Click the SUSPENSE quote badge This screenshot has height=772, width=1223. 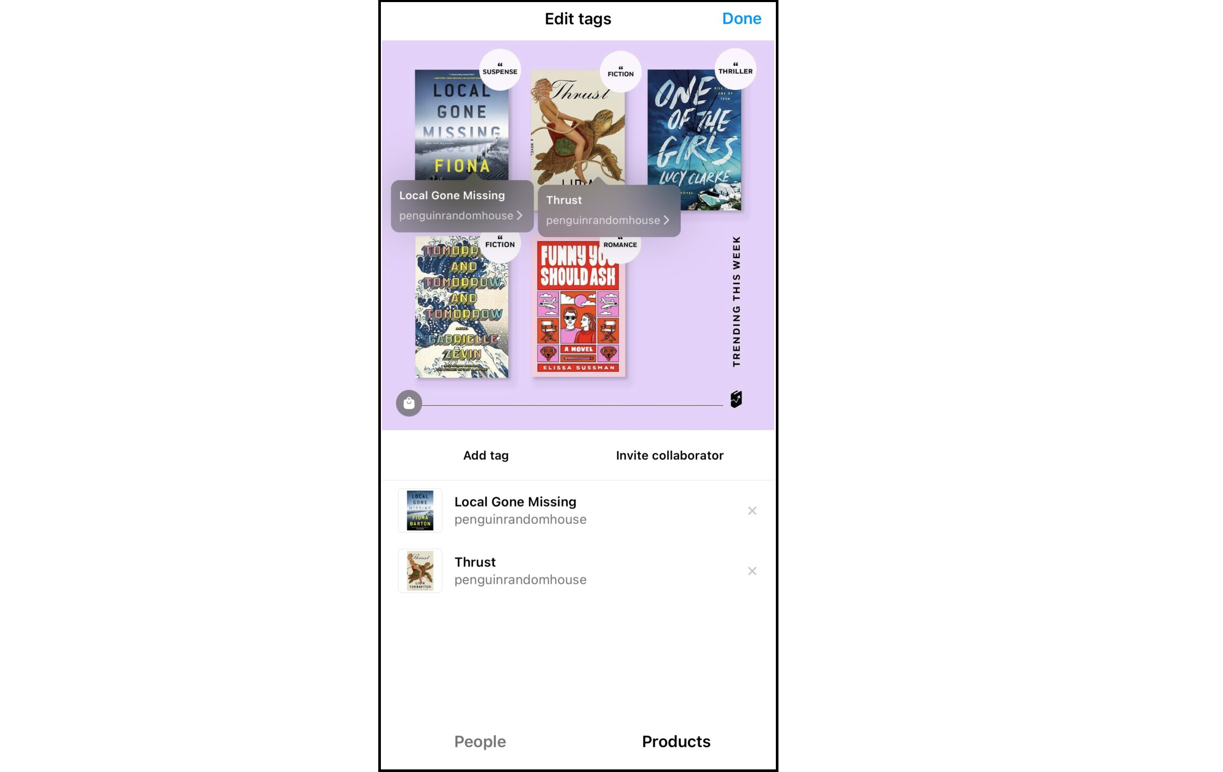coord(500,69)
